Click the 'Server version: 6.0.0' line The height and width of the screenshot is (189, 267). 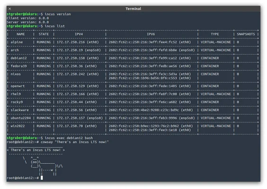[x=28, y=22]
